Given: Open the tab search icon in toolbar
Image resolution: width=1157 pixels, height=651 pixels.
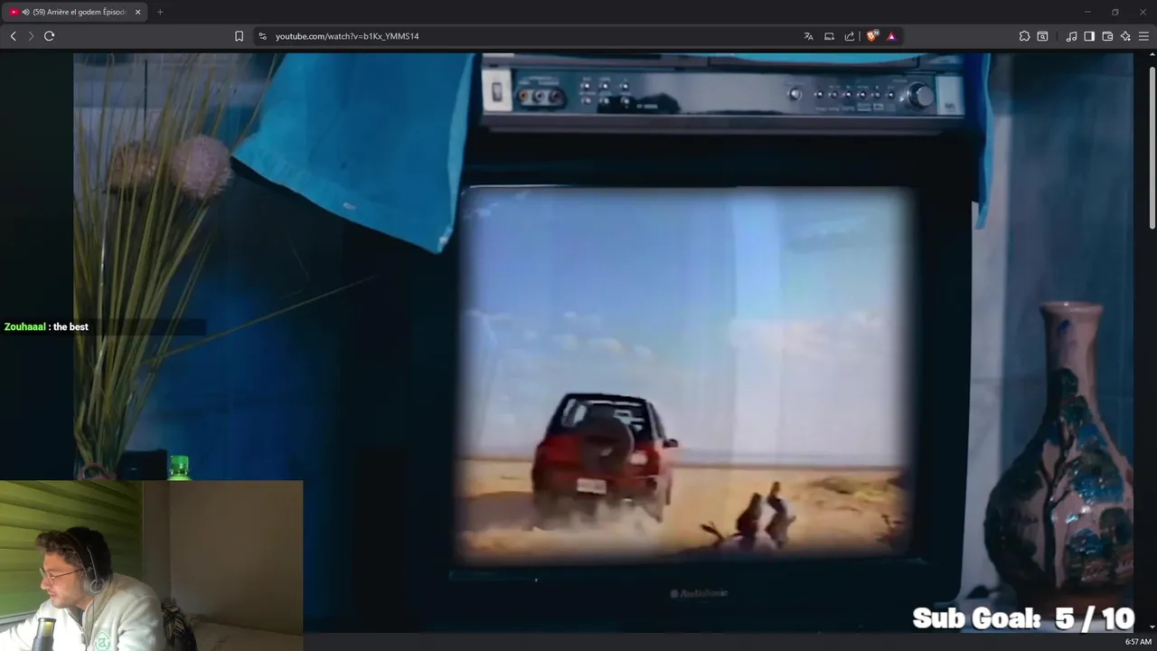Looking at the screenshot, I should [1042, 36].
